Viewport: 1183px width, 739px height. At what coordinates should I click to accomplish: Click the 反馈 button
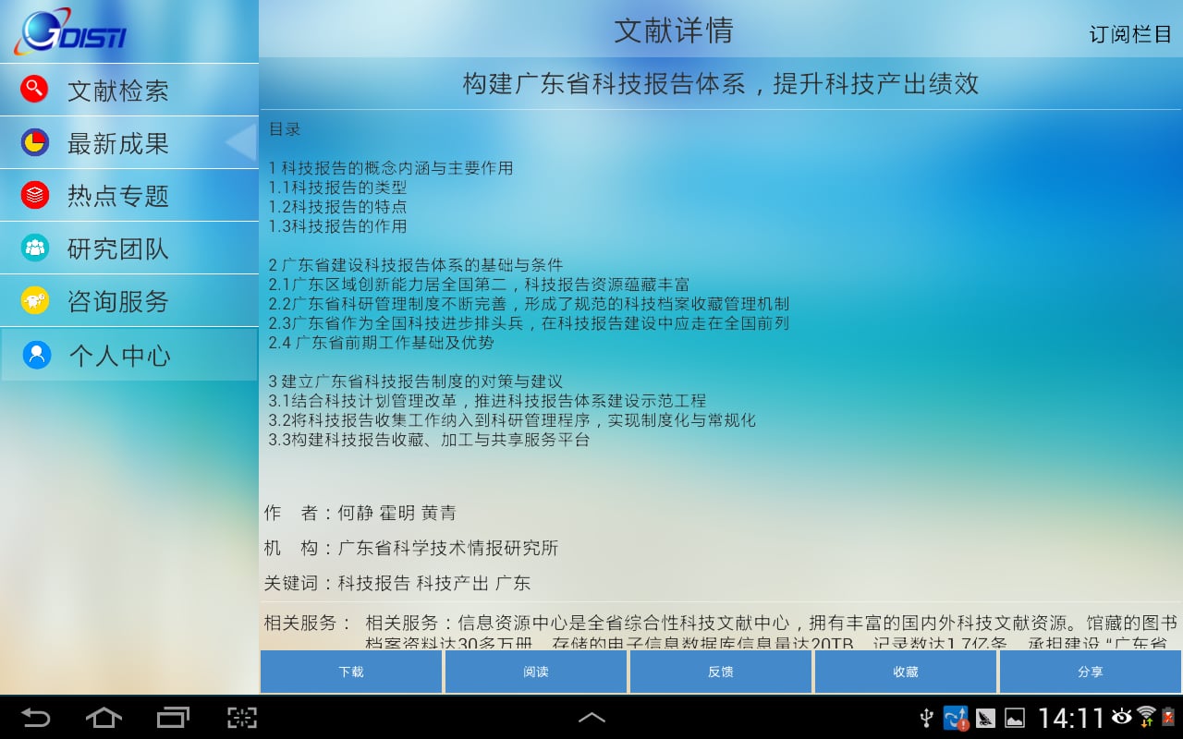pyautogui.click(x=721, y=672)
